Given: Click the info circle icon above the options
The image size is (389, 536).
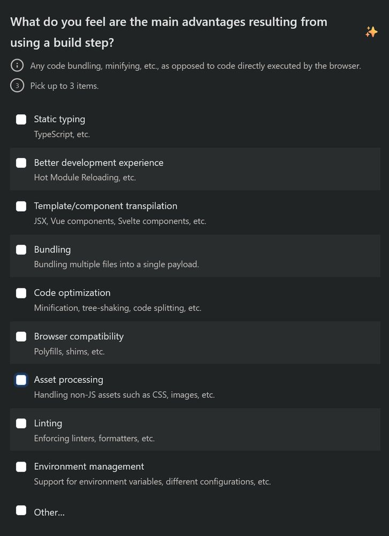Looking at the screenshot, I should click(17, 65).
